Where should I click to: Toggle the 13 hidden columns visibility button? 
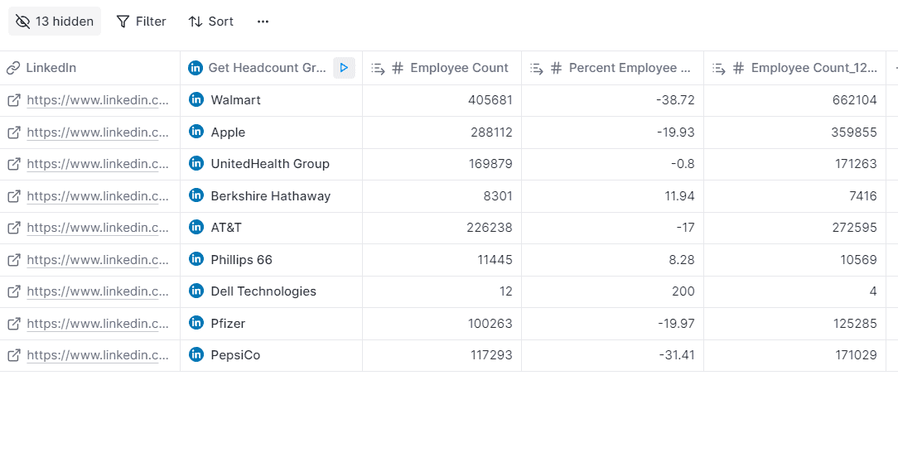(55, 22)
